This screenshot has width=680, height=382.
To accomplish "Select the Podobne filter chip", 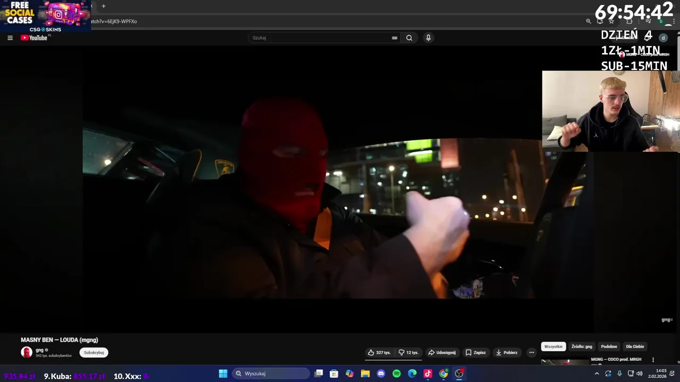I will coord(609,346).
